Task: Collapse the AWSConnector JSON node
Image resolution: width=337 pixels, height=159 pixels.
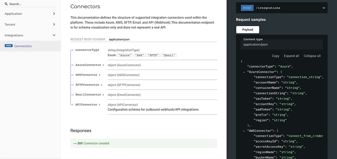Action: coord(244,131)
